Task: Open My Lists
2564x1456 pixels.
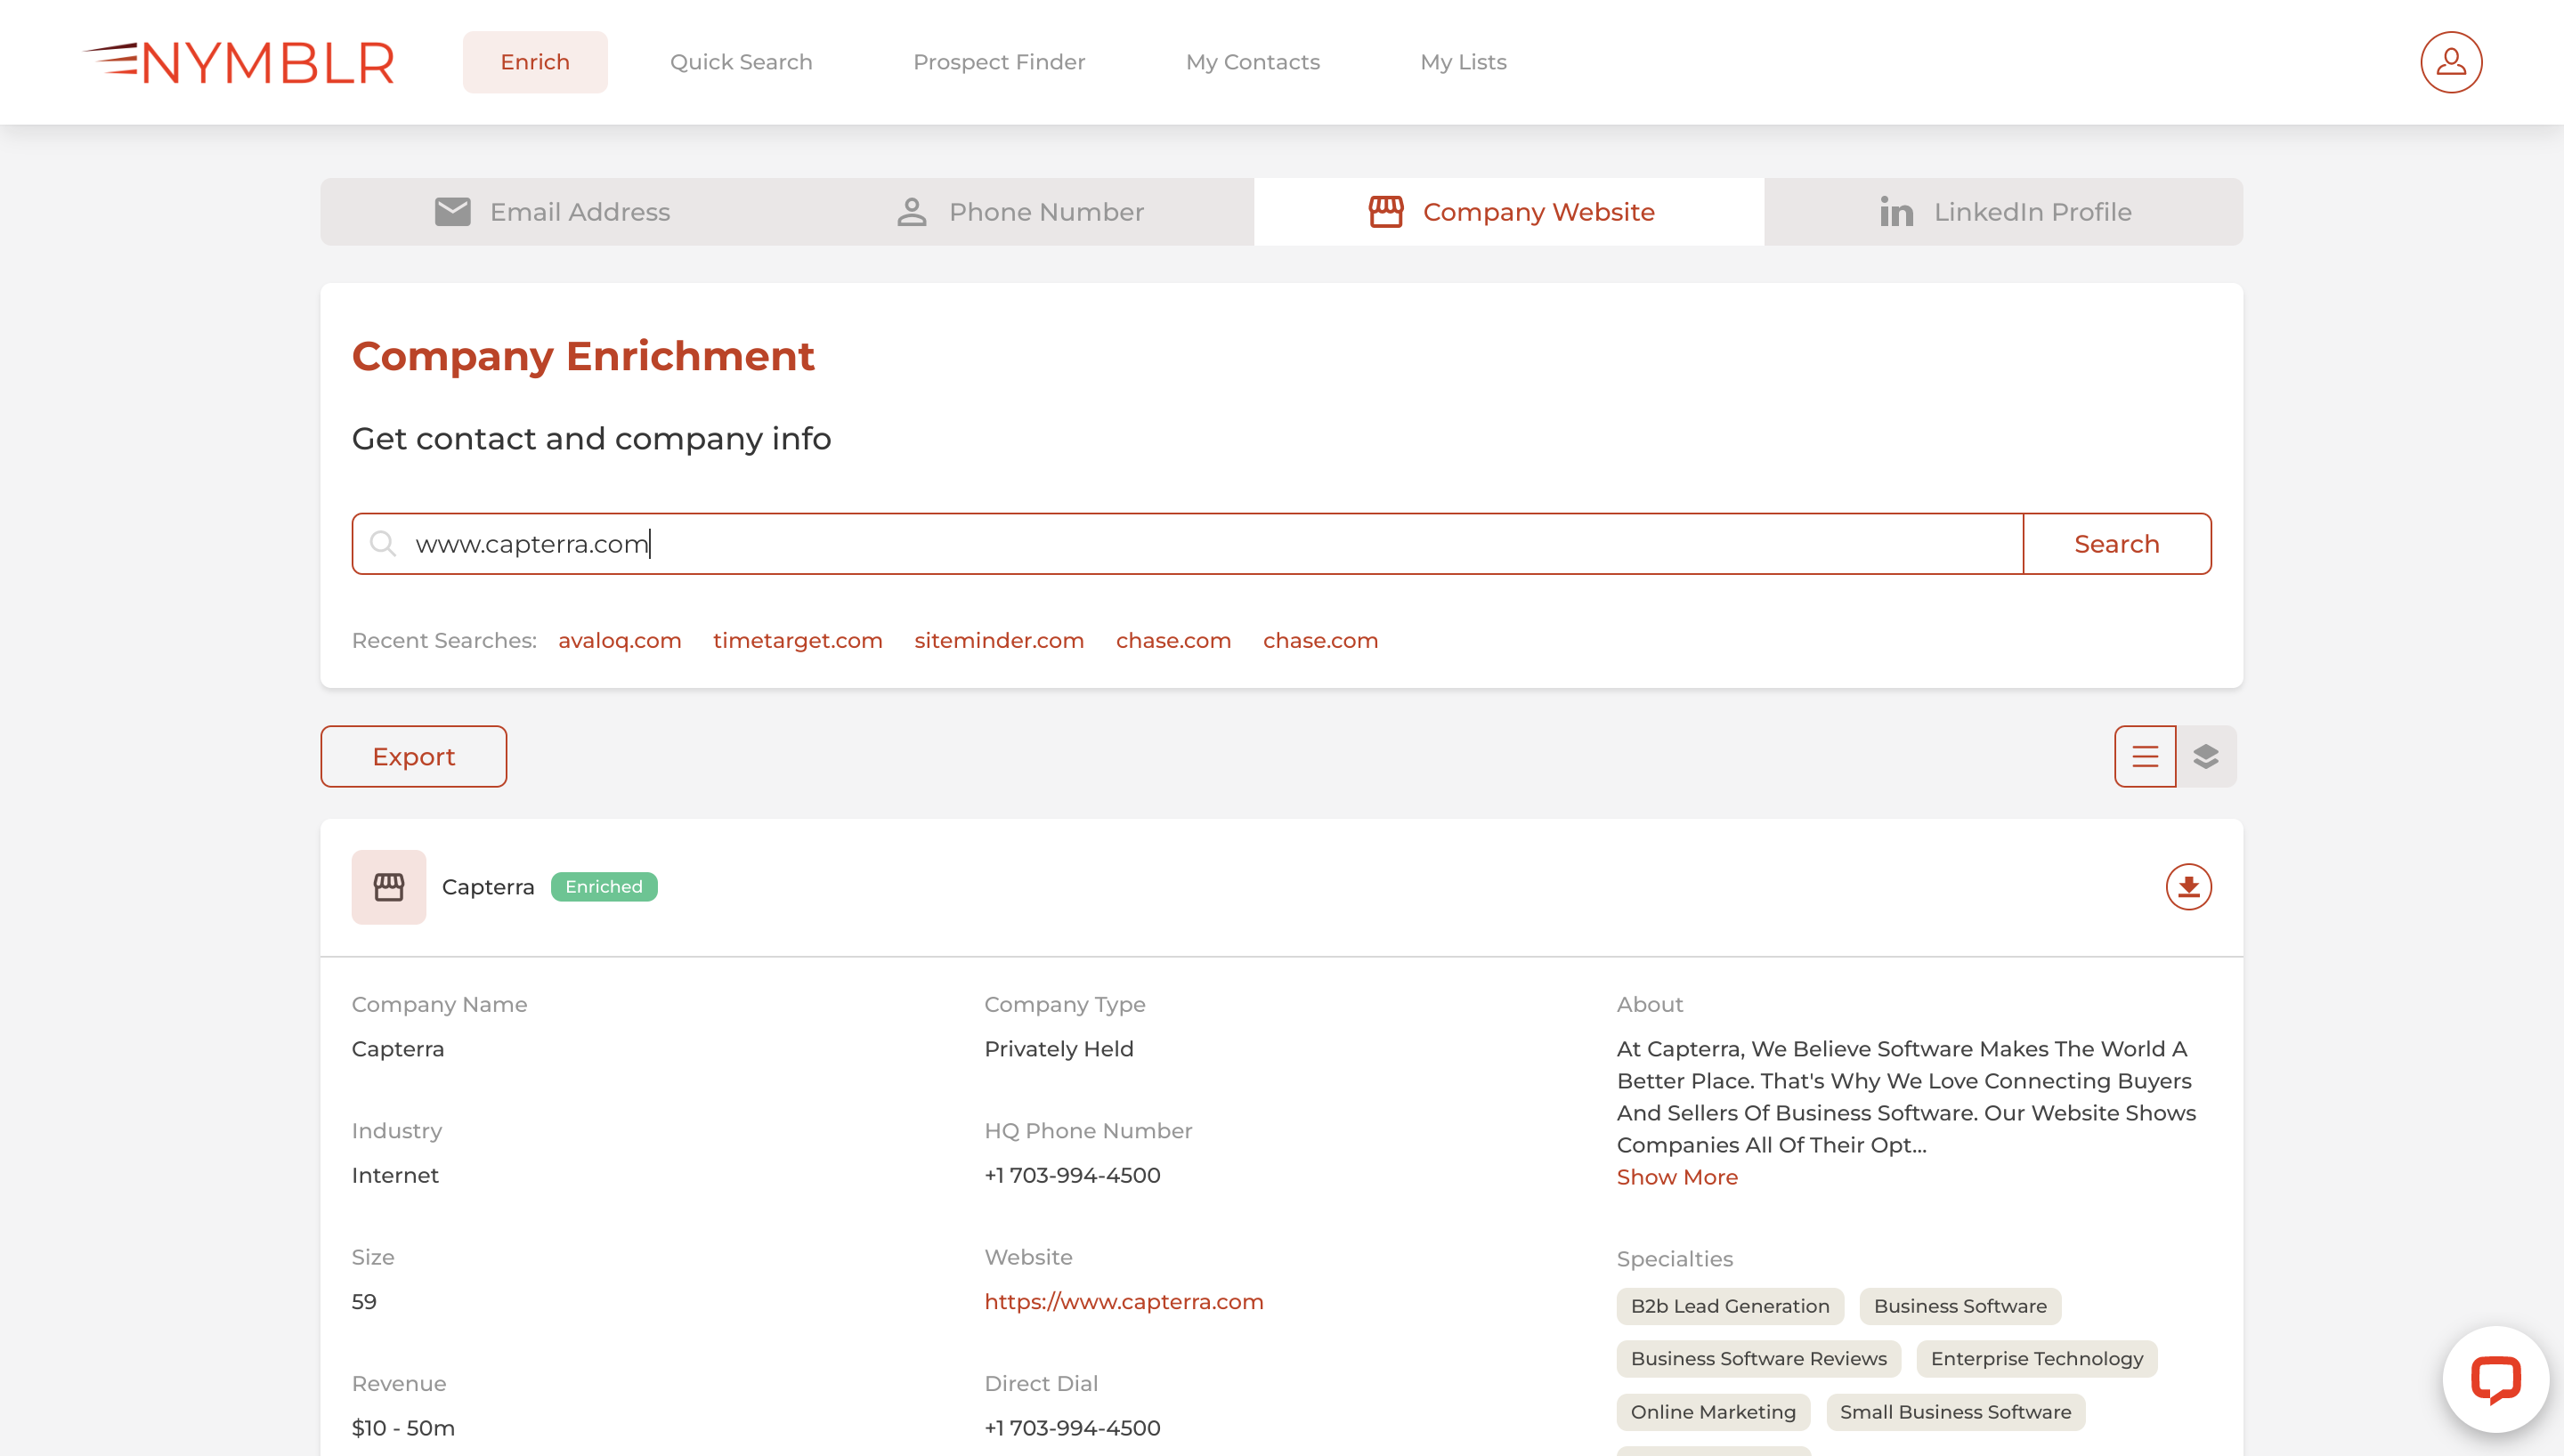Action: coord(1463,61)
